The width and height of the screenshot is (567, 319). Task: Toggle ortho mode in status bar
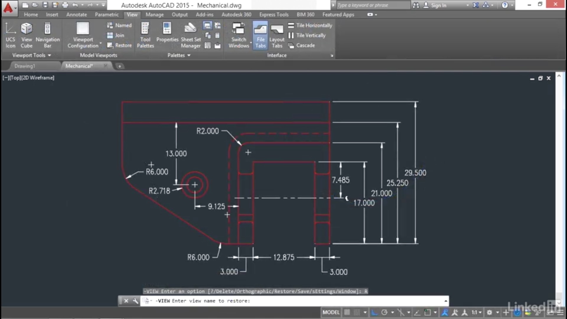point(374,312)
